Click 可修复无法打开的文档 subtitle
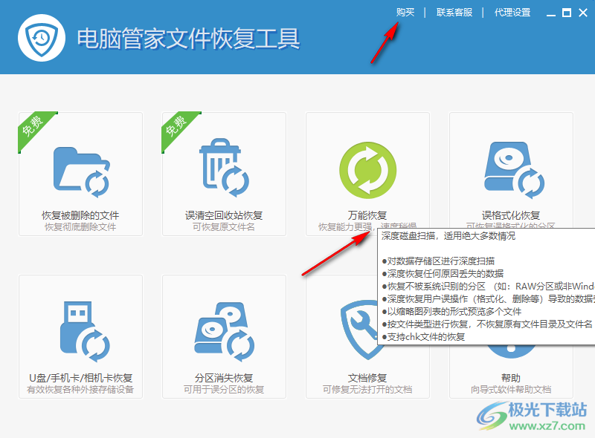595x438 pixels. click(367, 390)
